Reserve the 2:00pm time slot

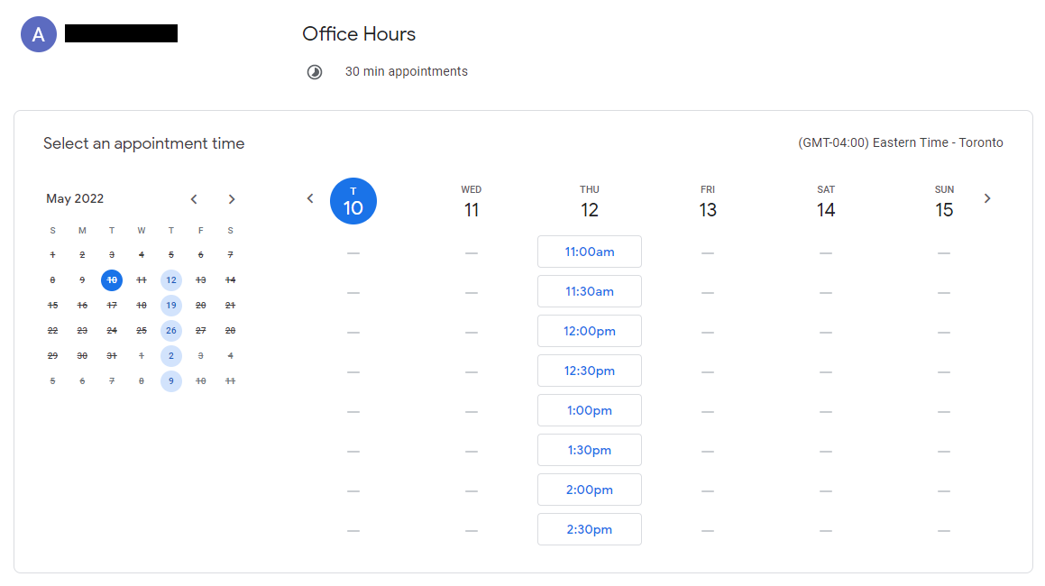590,490
